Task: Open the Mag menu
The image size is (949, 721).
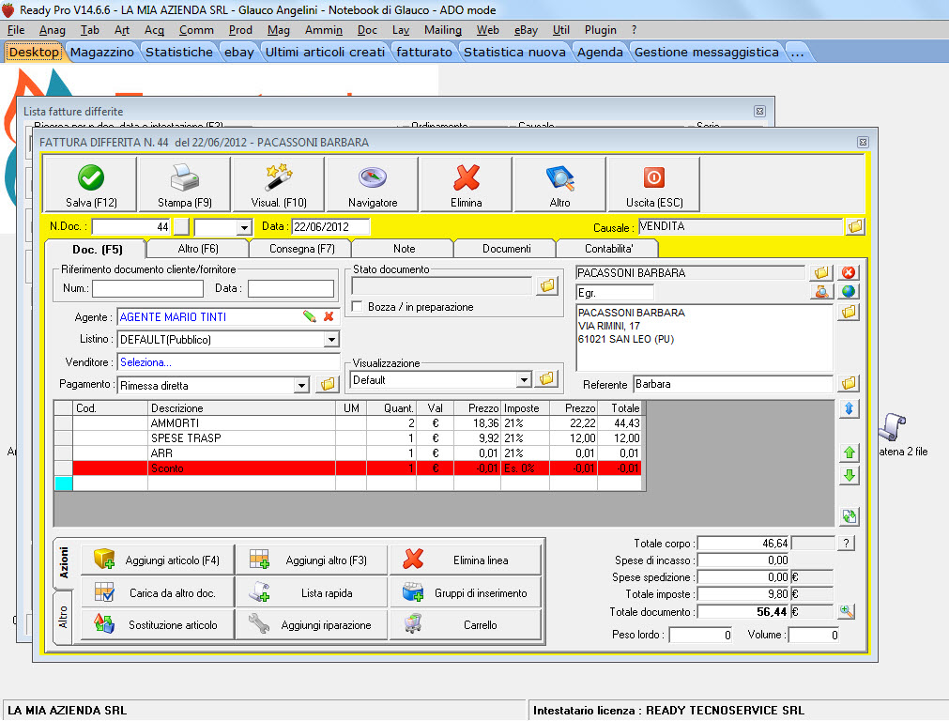Action: click(x=279, y=30)
